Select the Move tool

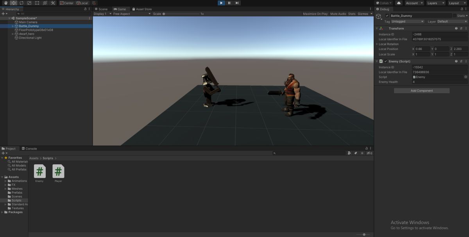tap(14, 3)
